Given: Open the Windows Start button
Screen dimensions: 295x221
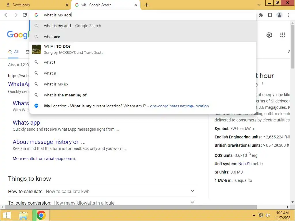Looking at the screenshot, I should [7, 215].
